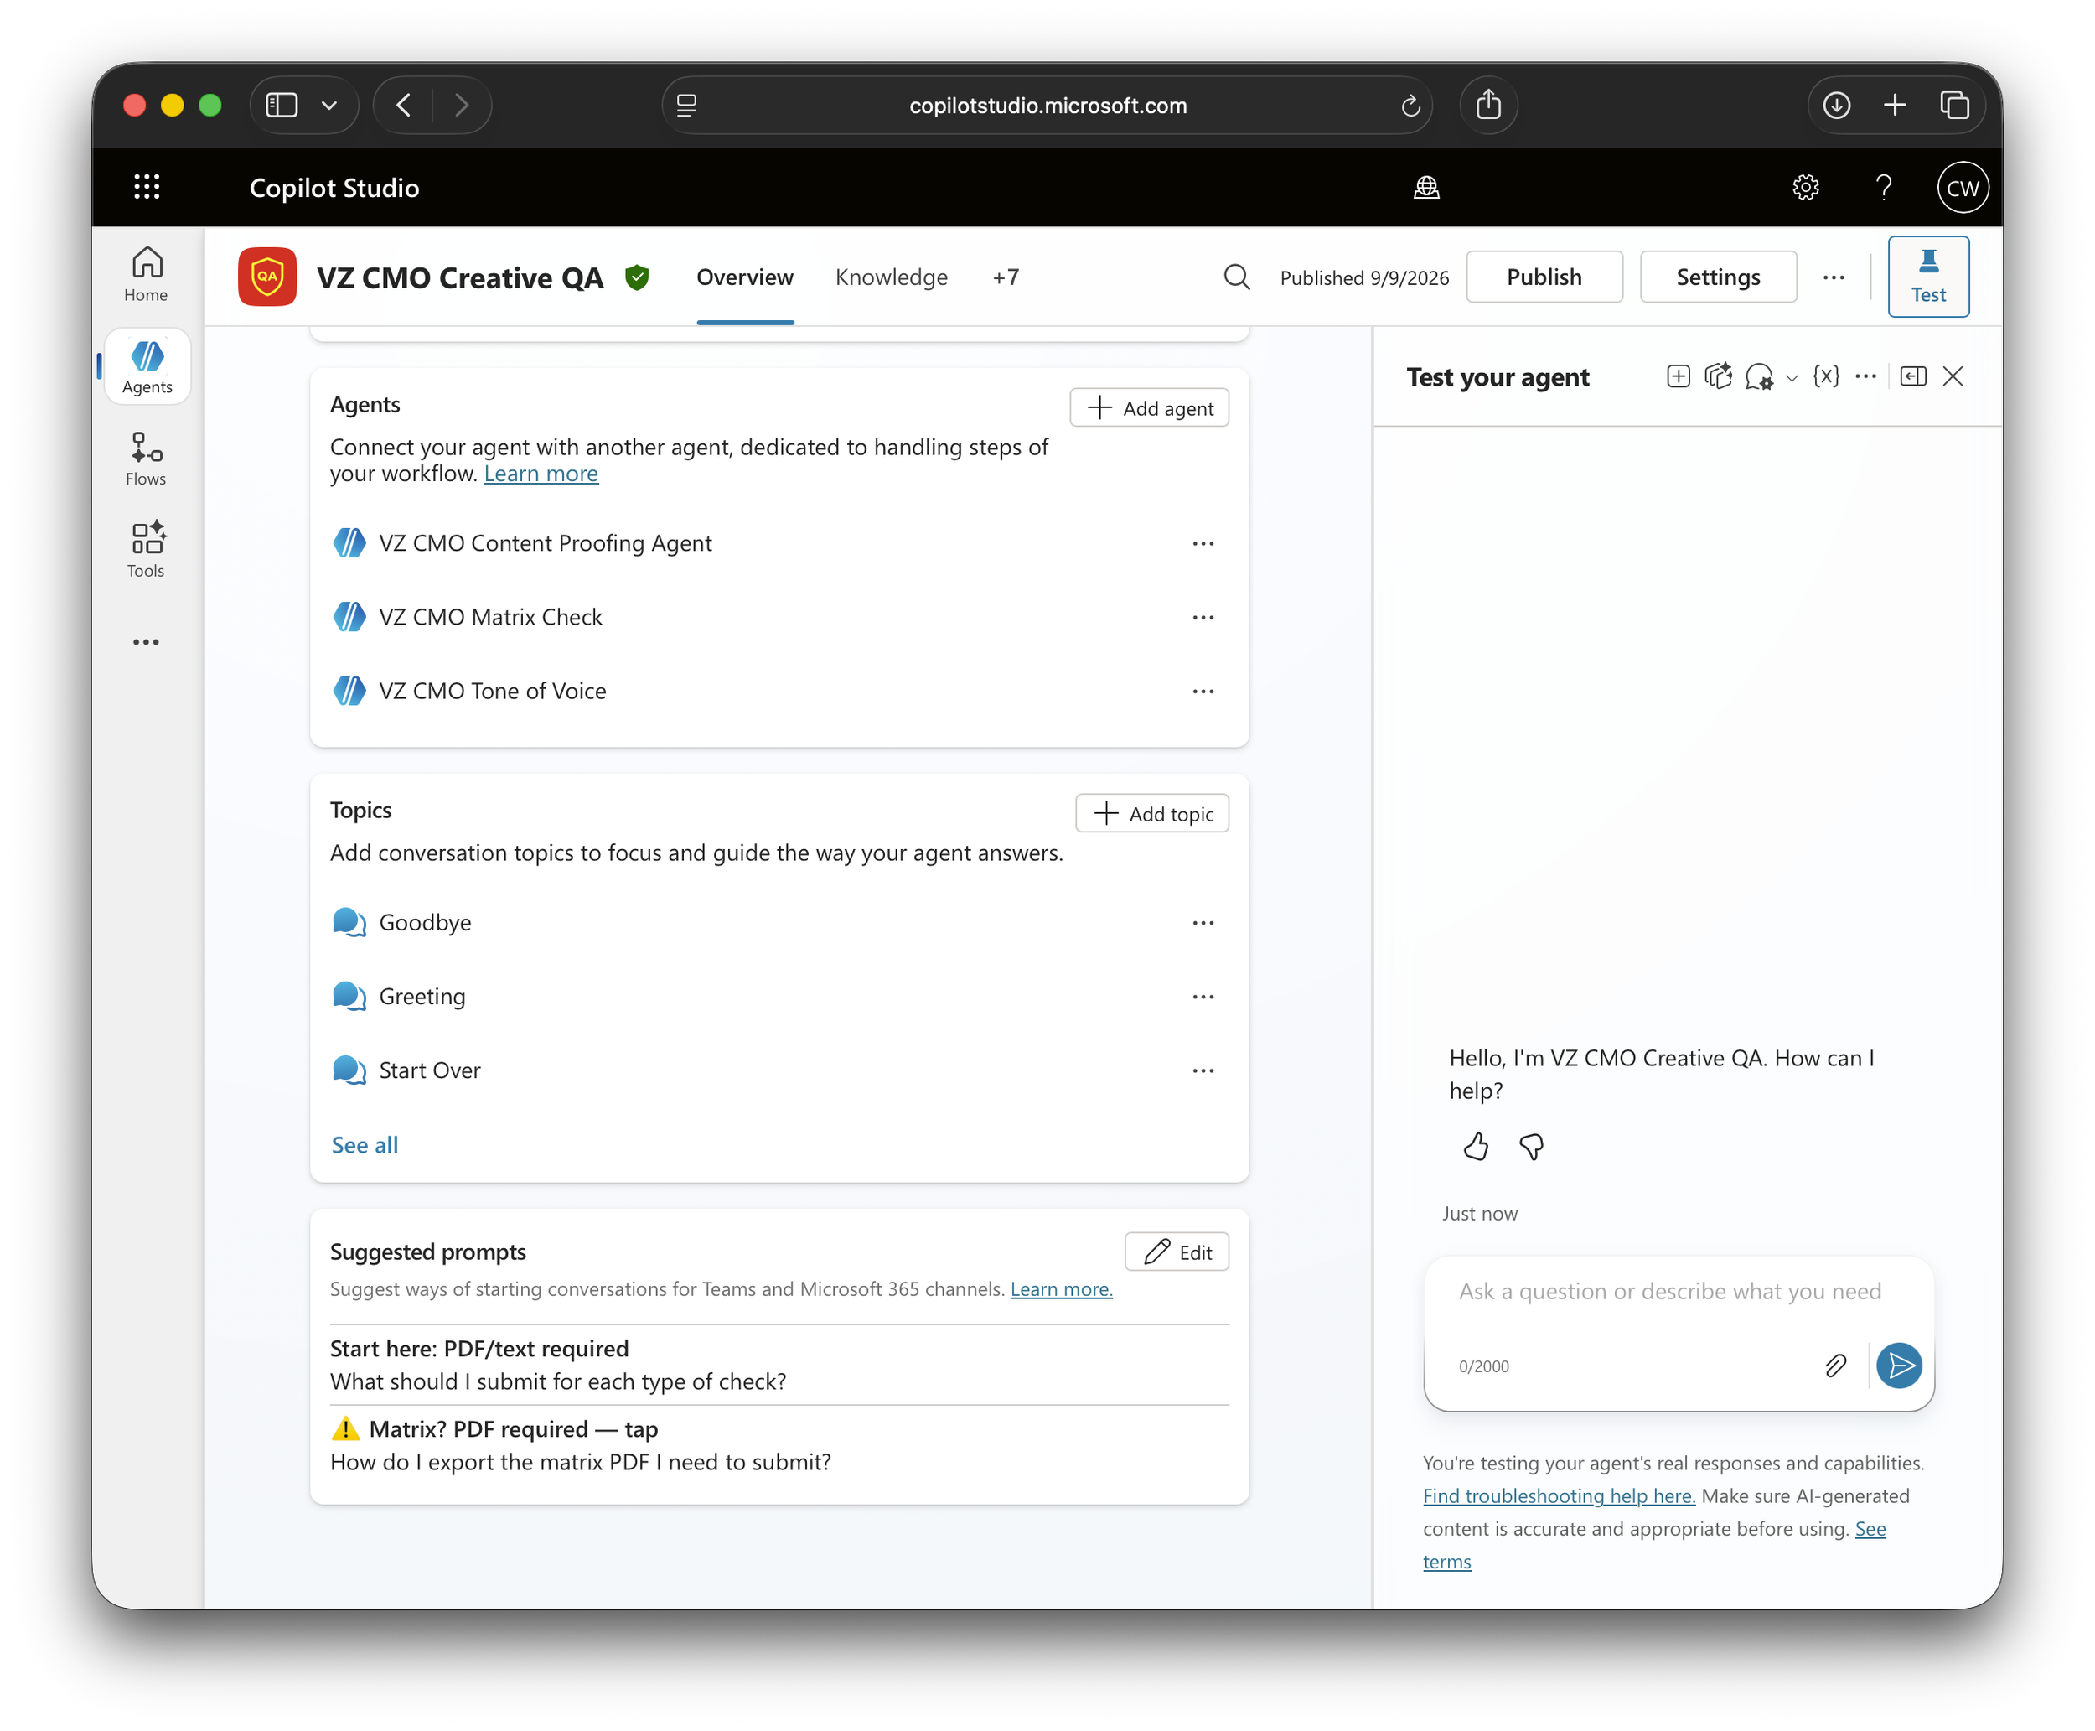
Task: Attach a file with the paperclip icon
Action: [1835, 1365]
